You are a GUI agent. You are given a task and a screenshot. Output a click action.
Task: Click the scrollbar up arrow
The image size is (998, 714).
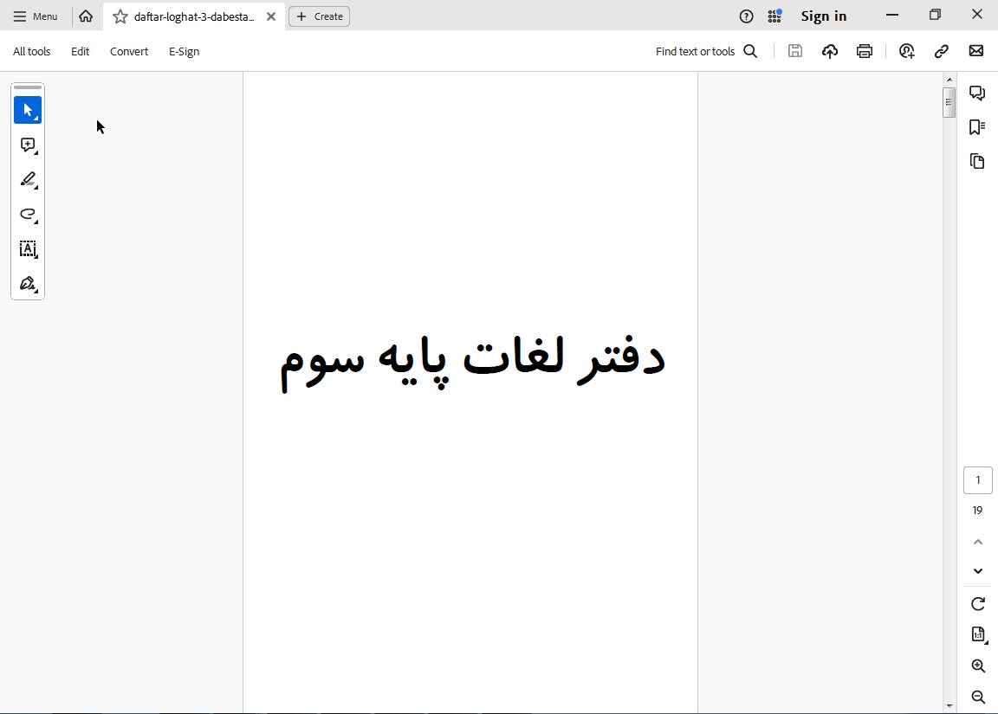coord(949,80)
